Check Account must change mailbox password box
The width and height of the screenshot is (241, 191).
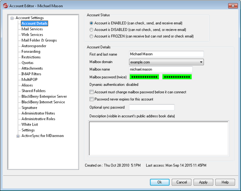[91, 92]
